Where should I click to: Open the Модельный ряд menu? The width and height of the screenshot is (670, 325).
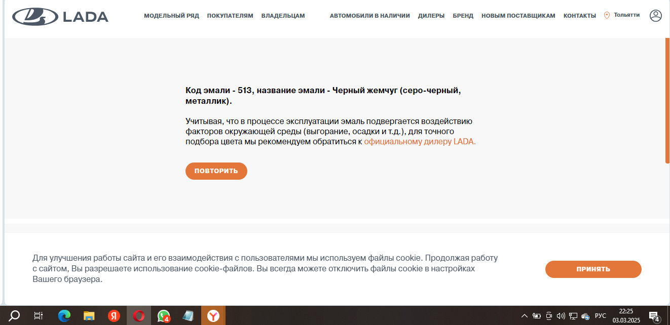pyautogui.click(x=171, y=16)
